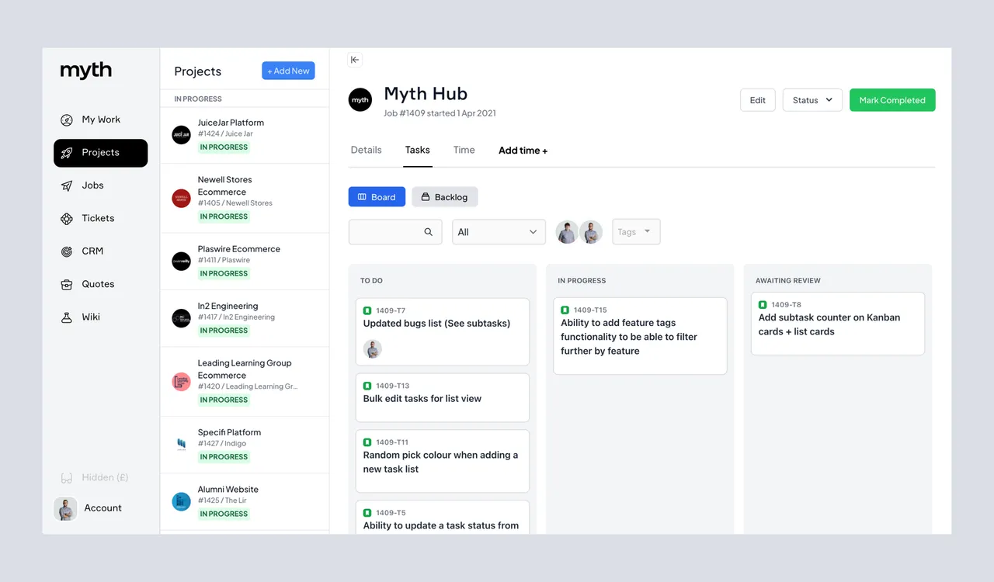The width and height of the screenshot is (994, 582).
Task: Click the Quotes box icon
Action: click(67, 285)
